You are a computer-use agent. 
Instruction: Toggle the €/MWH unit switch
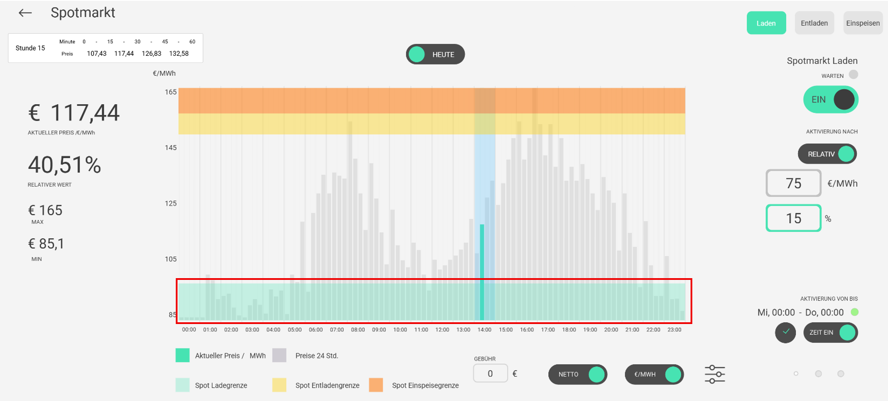[x=654, y=375]
